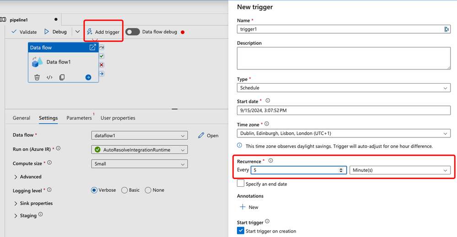Add a New annotation

coord(249,207)
